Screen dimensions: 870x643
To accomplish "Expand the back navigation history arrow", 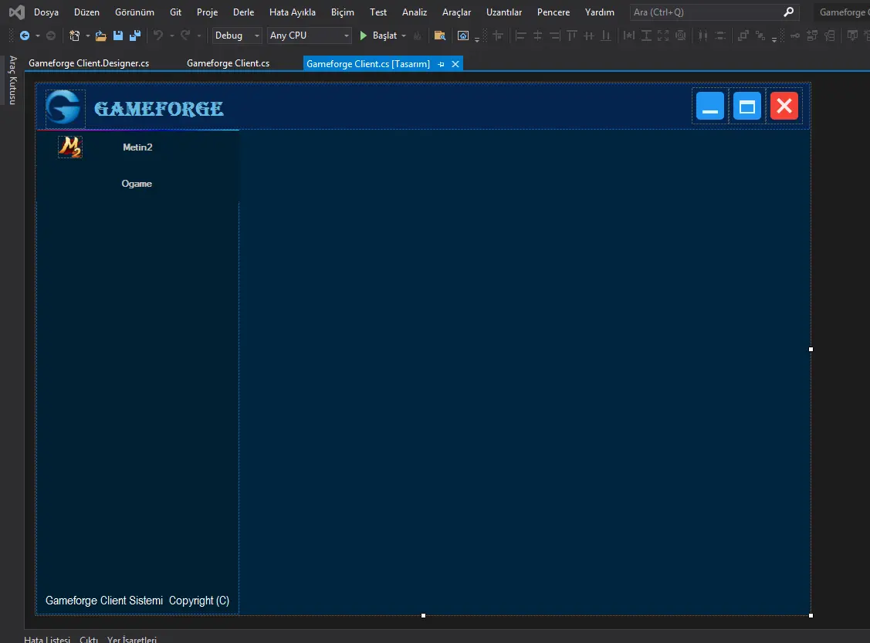I will click(38, 36).
